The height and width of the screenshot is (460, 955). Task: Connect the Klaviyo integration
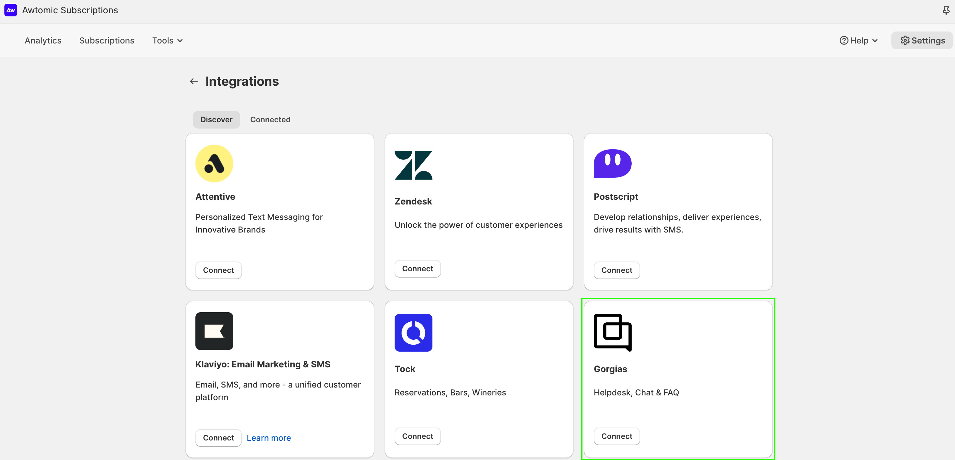pyautogui.click(x=218, y=438)
